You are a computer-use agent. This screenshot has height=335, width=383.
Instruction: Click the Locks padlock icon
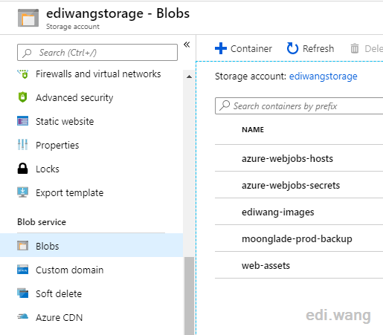(x=22, y=169)
